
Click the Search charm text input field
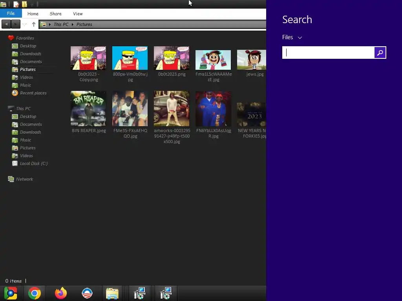(x=329, y=53)
